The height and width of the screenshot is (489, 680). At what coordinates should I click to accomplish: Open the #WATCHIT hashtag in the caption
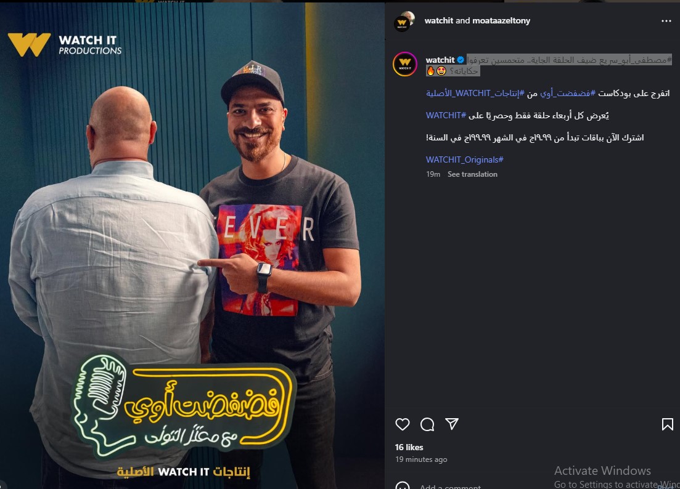click(446, 115)
